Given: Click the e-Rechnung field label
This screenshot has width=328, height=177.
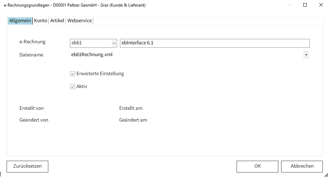Looking at the screenshot, I should pyautogui.click(x=32, y=42).
